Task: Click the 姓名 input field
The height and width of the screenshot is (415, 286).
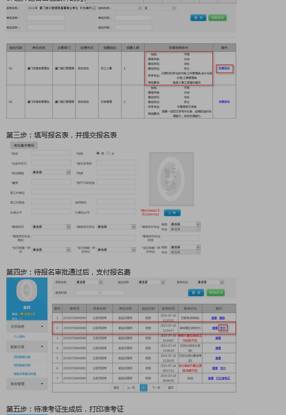Action: click(x=51, y=153)
